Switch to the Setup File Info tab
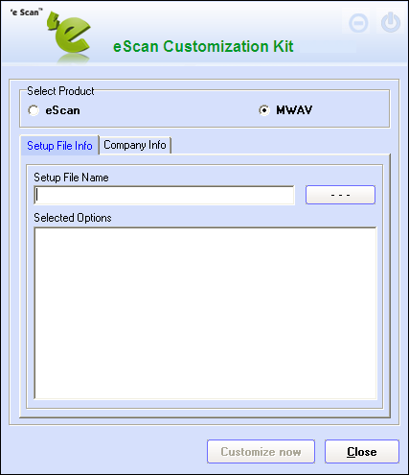Image resolution: width=409 pixels, height=475 pixels. [59, 146]
